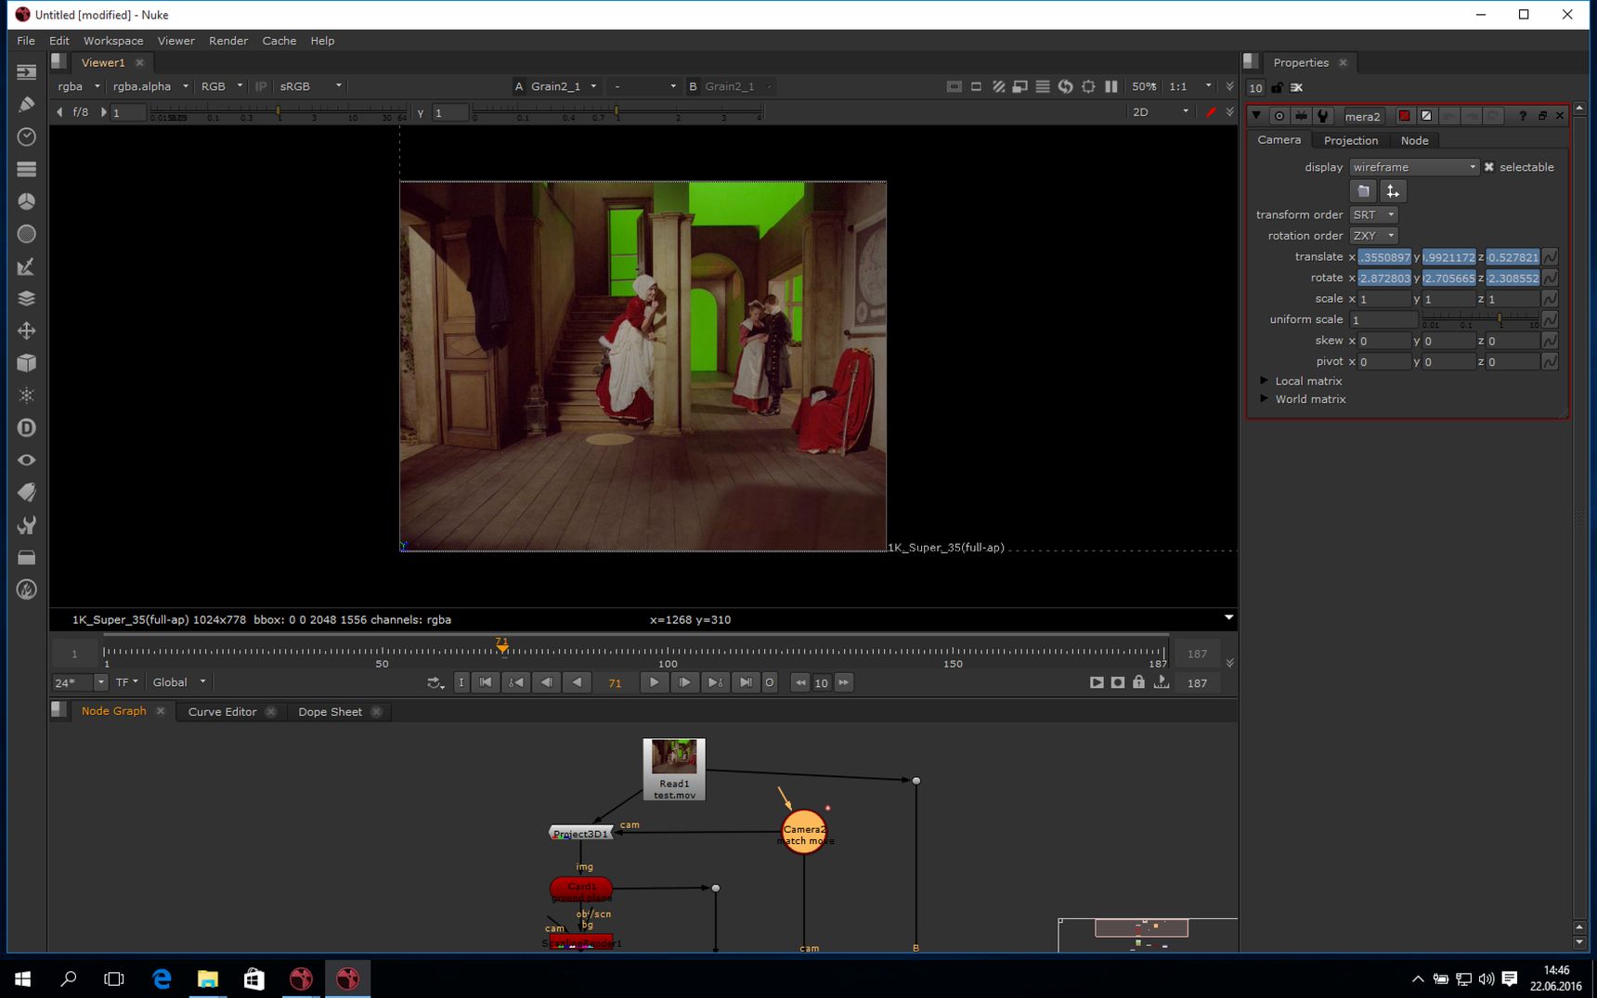Image resolution: width=1597 pixels, height=998 pixels.
Task: Expand the Local matrix section
Action: pos(1265,381)
